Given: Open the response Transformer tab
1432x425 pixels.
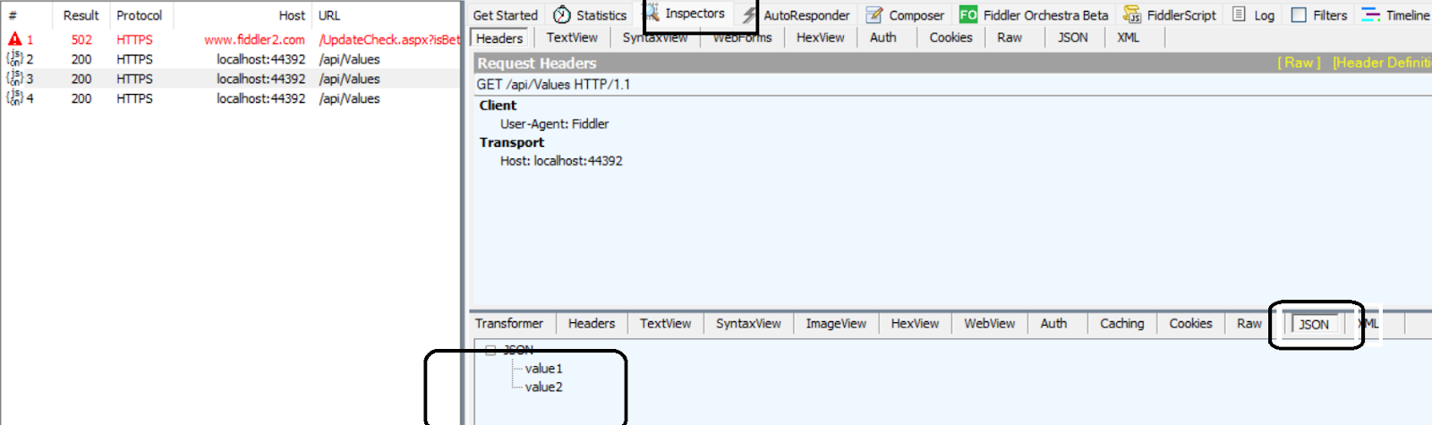Looking at the screenshot, I should [509, 324].
